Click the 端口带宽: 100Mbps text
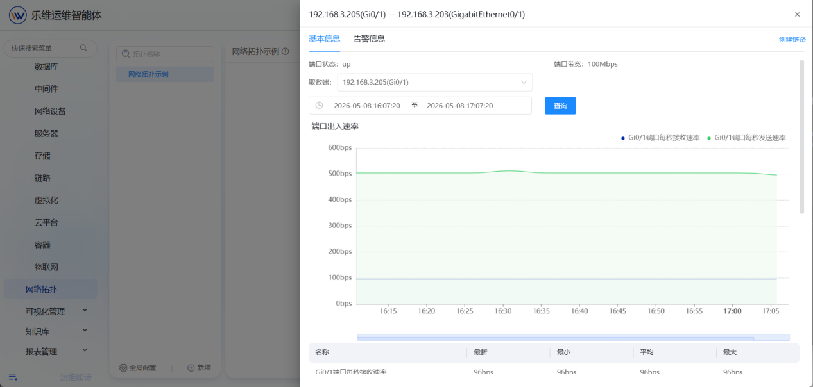Screen dimensions: 813x387 (586, 64)
